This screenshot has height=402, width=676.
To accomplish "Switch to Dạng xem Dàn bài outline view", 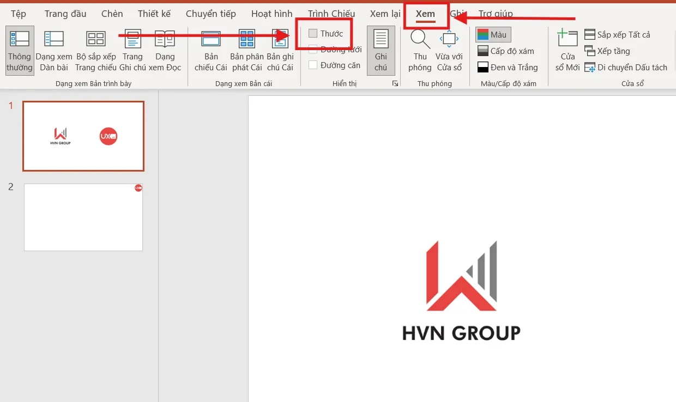I will (54, 51).
